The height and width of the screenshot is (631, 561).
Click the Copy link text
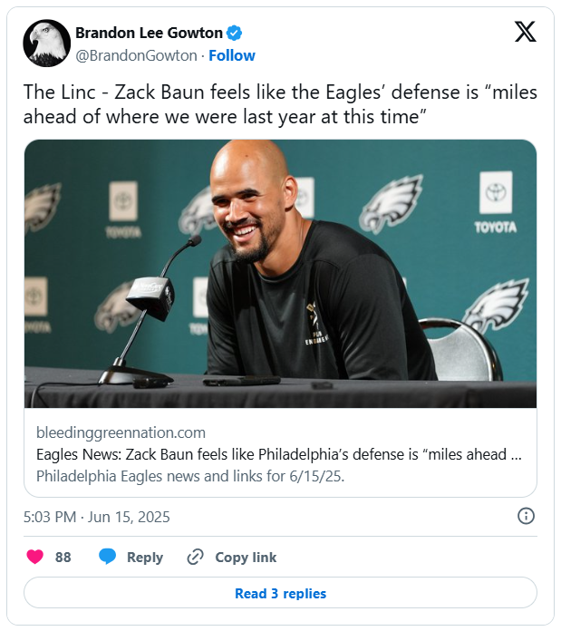[246, 558]
